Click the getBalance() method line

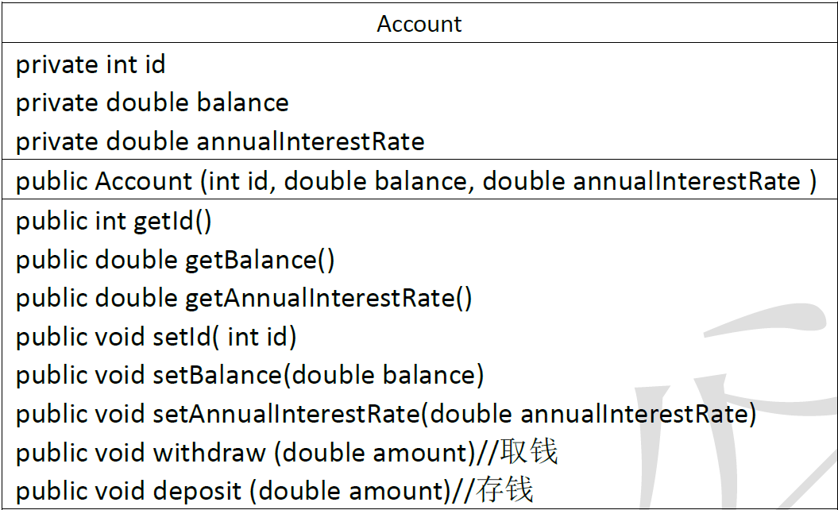[175, 259]
